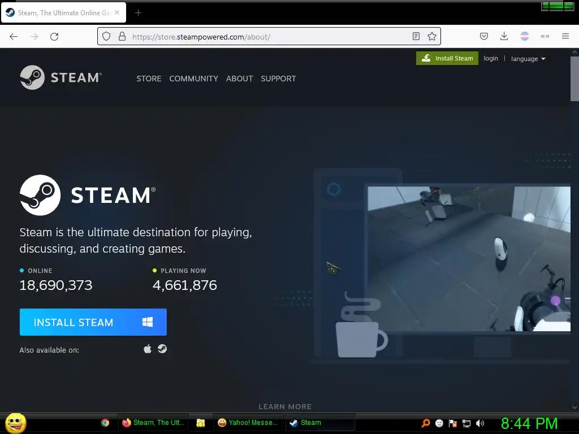Open a new browser tab with plus
This screenshot has height=434, width=579.
click(x=138, y=13)
